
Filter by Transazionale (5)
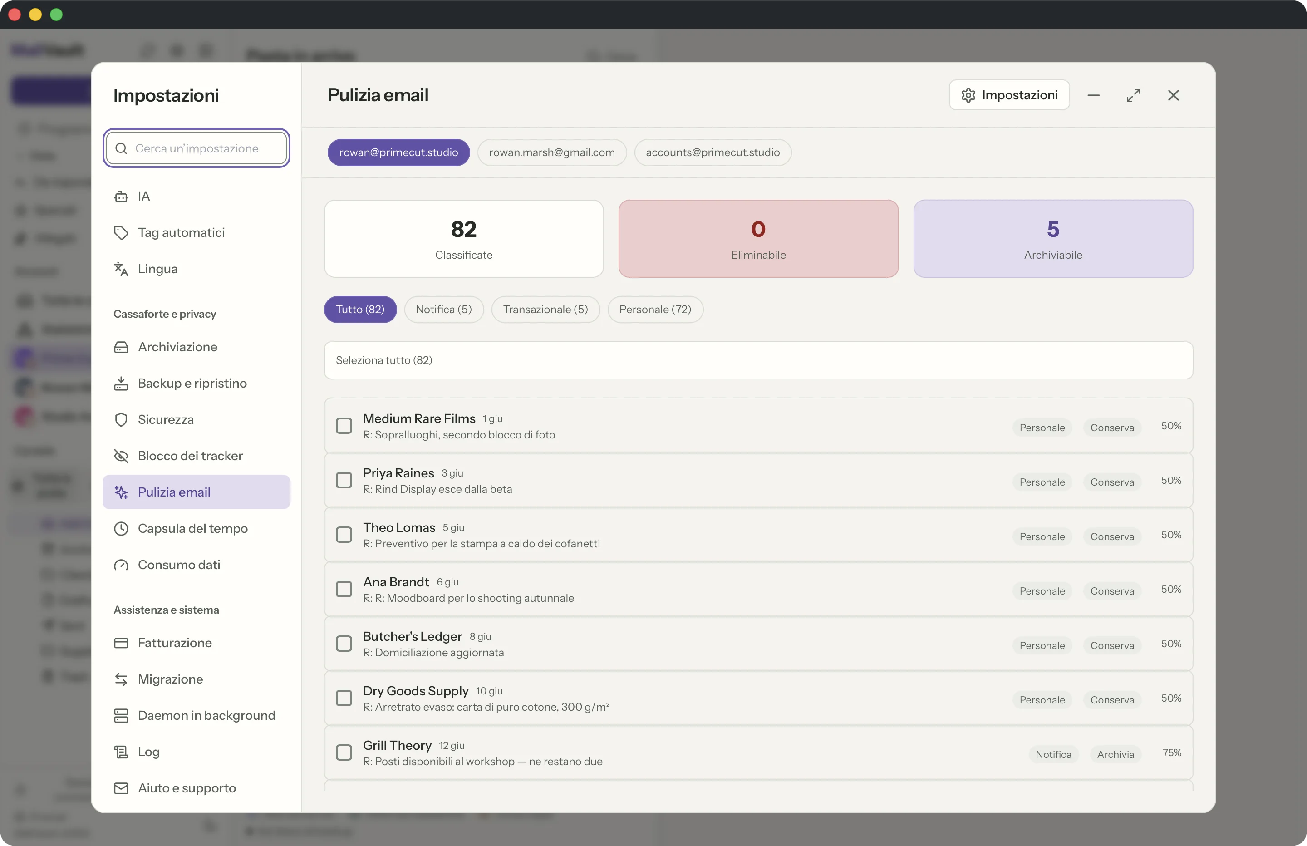click(x=545, y=309)
